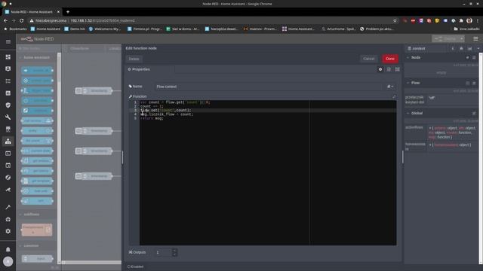The height and width of the screenshot is (271, 483).
Task: Open the Deploy options dropdown arrow
Action: pos(461,38)
